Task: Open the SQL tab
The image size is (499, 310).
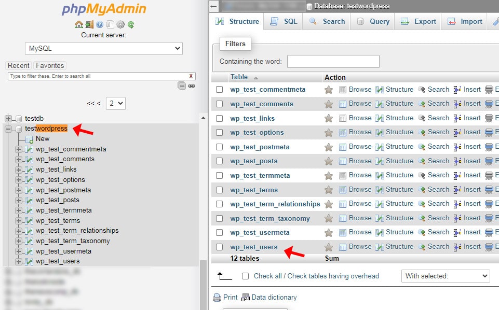Action: click(x=283, y=21)
